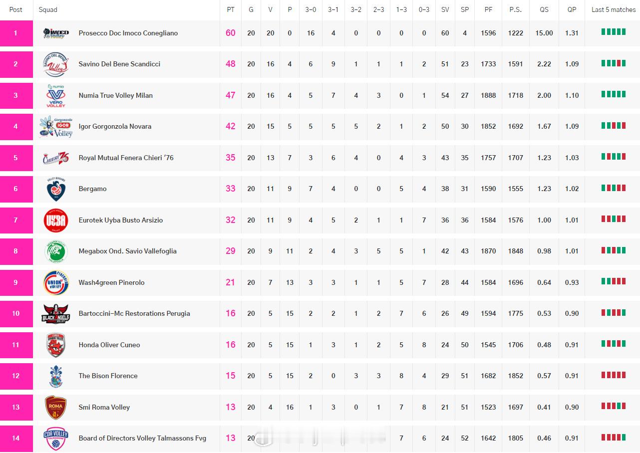Click the pink position 7 cell
This screenshot has height=453, width=640.
16,221
